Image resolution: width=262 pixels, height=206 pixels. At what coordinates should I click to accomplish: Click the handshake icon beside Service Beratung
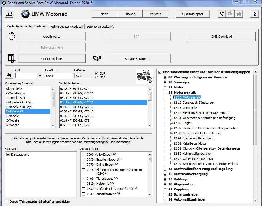point(97,58)
